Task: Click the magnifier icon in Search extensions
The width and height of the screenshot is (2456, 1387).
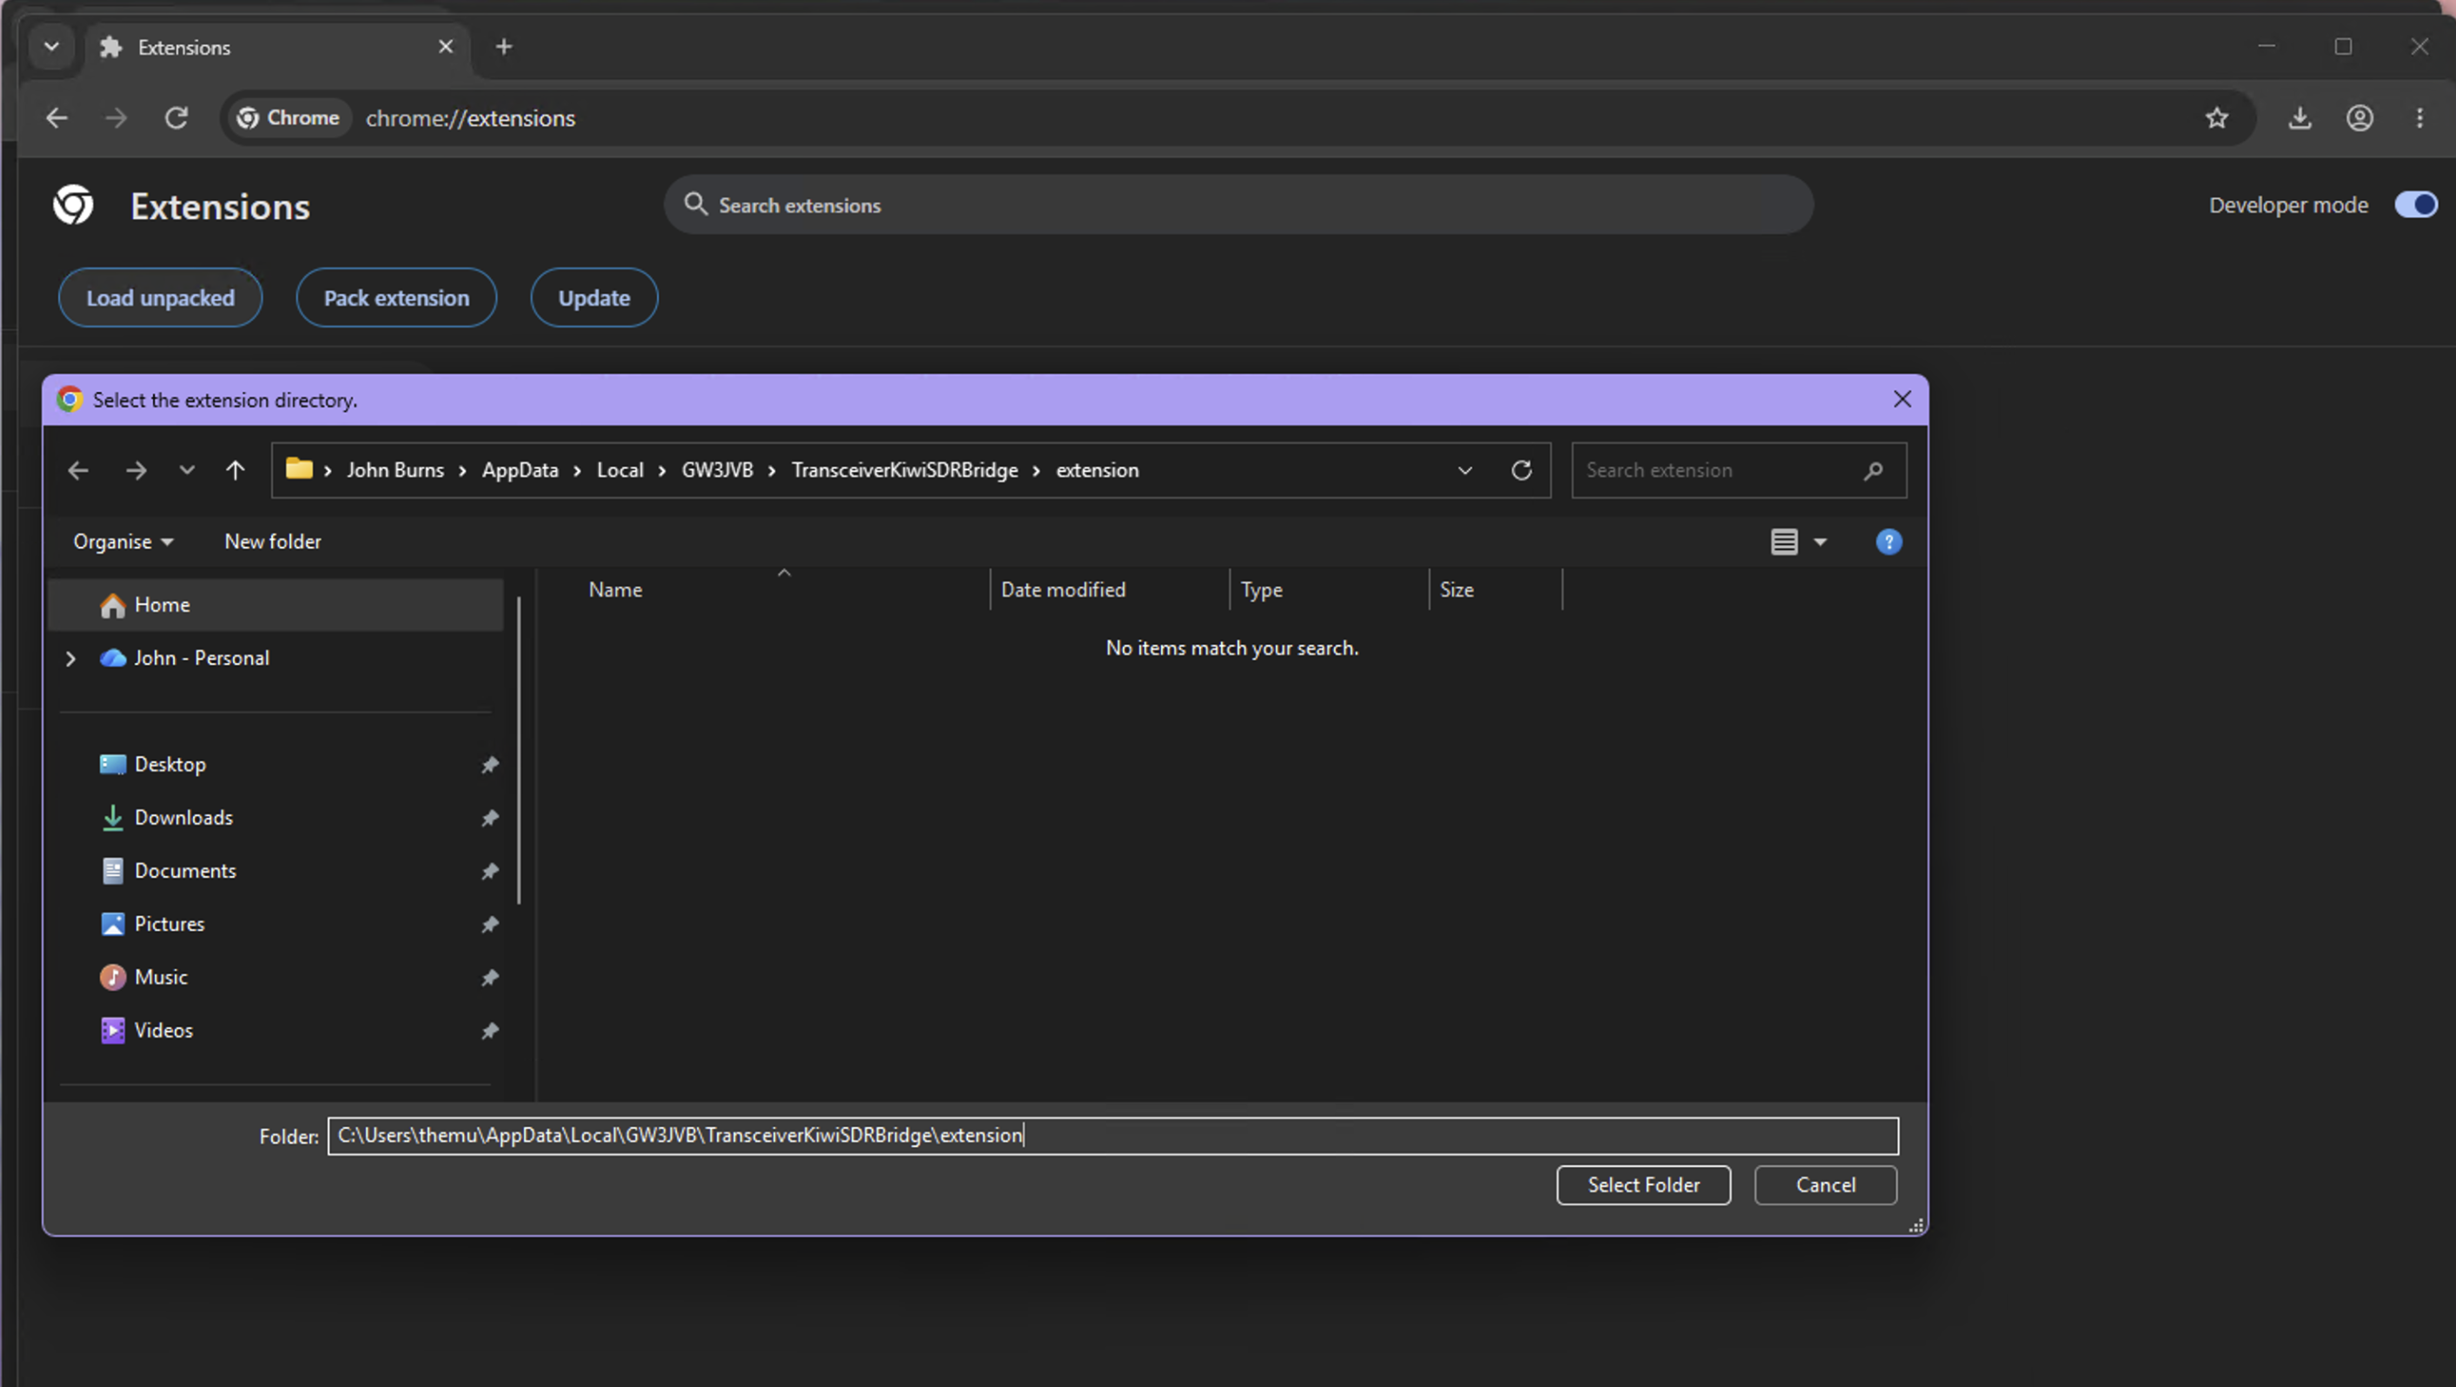Action: pyautogui.click(x=696, y=204)
